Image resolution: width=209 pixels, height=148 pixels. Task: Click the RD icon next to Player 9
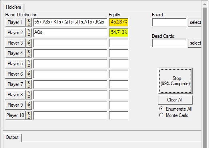click(x=29, y=105)
